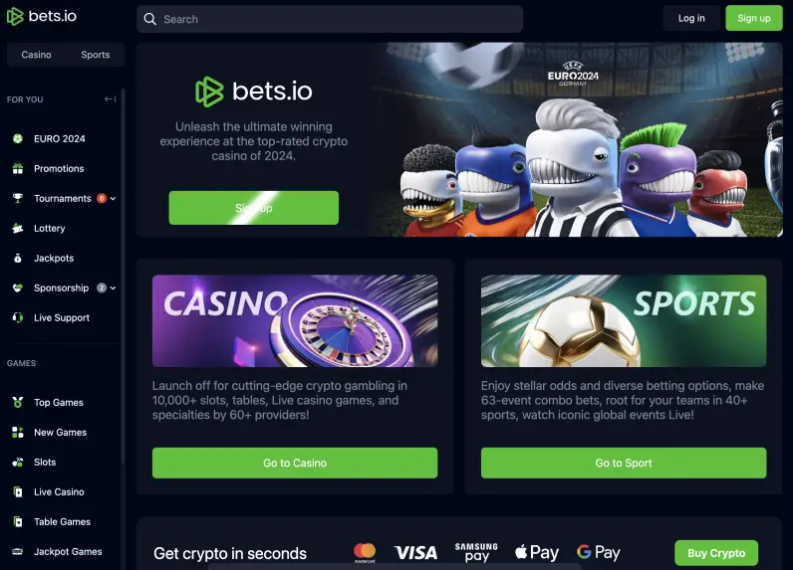
Task: Click the Go to Sport button
Action: pyautogui.click(x=624, y=463)
